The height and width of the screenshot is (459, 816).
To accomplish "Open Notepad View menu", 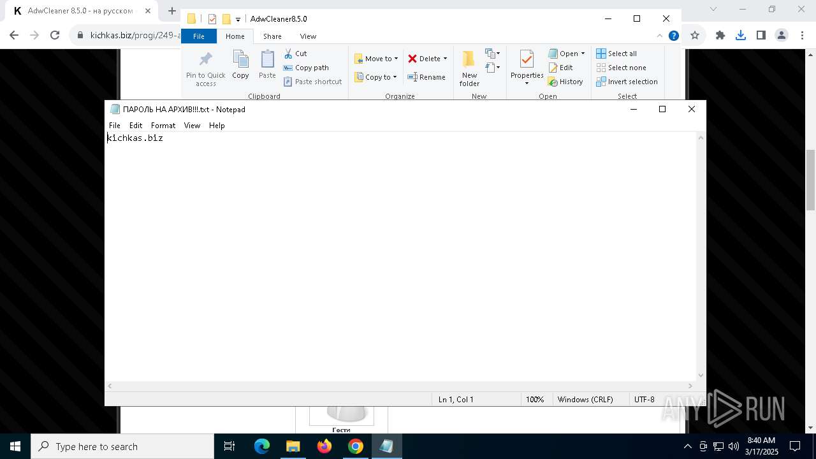I will pos(192,126).
